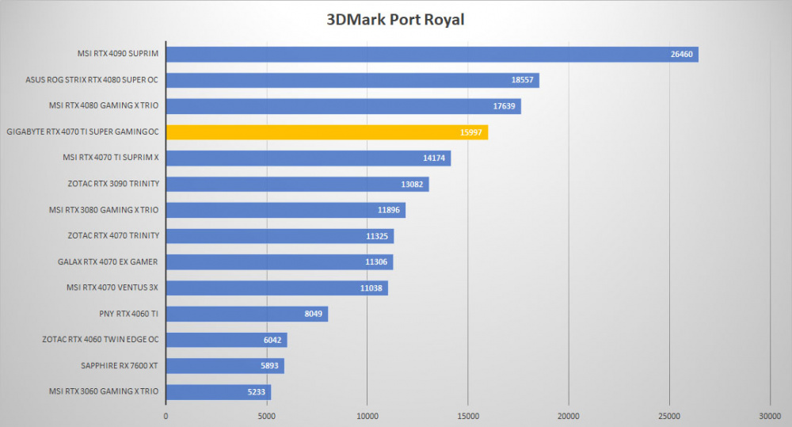Click the 13082 data label
This screenshot has width=792, height=427.
pos(412,185)
